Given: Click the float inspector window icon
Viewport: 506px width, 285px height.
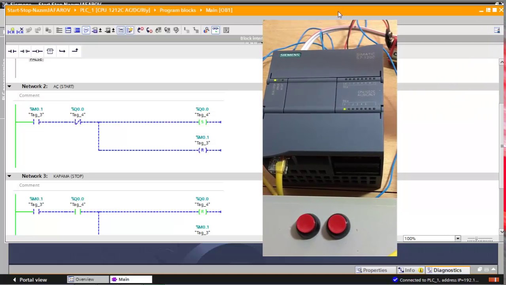Looking at the screenshot, I should (x=480, y=270).
